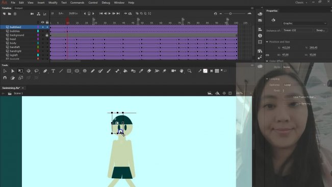Open the Loop options dropdown
The image size is (332, 187).
click(304, 85)
